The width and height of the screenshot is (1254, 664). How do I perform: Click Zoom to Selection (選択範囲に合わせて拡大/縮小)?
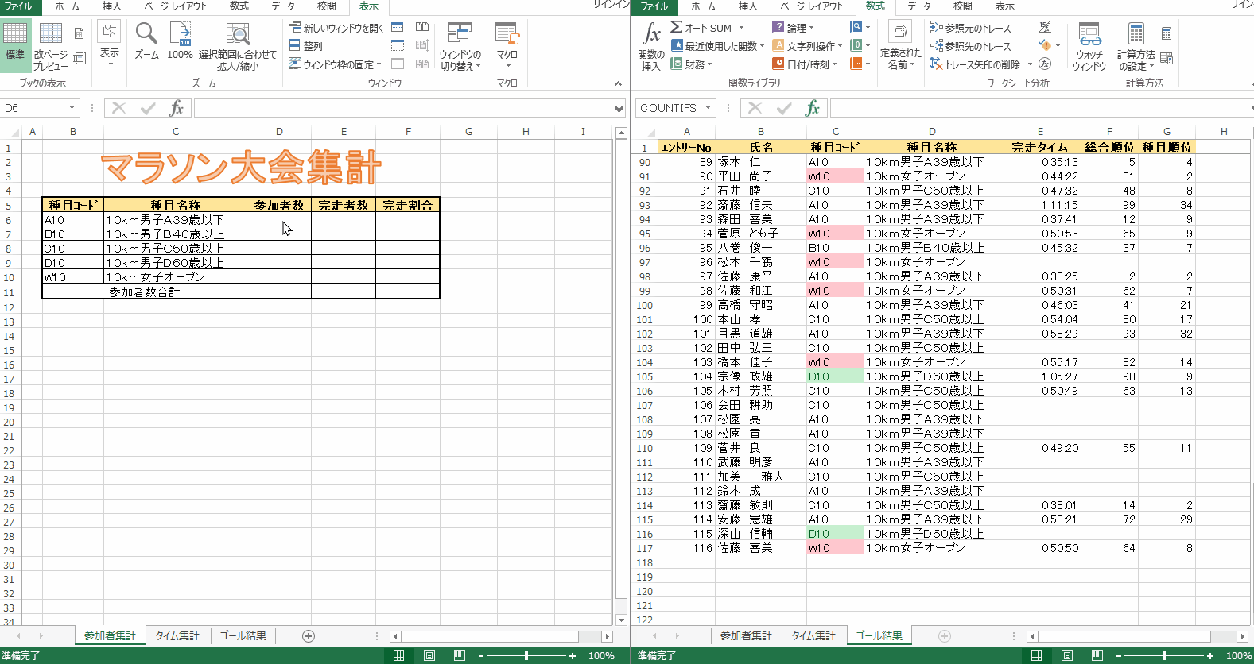(238, 46)
